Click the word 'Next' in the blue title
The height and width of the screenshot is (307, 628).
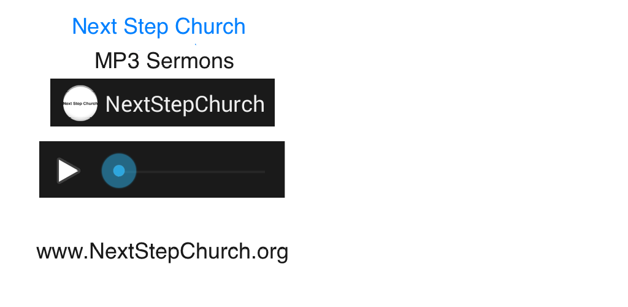point(95,27)
